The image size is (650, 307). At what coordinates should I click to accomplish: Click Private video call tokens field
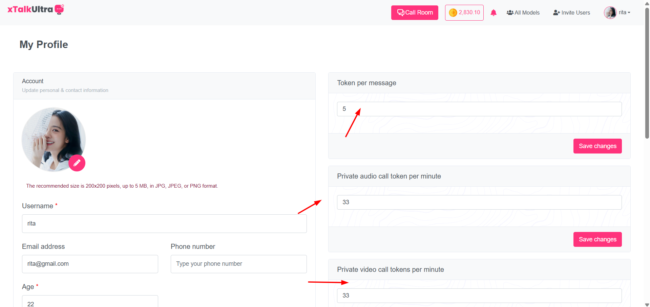(x=479, y=296)
